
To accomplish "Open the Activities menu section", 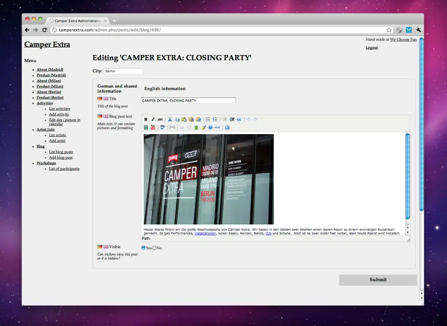I will point(45,103).
